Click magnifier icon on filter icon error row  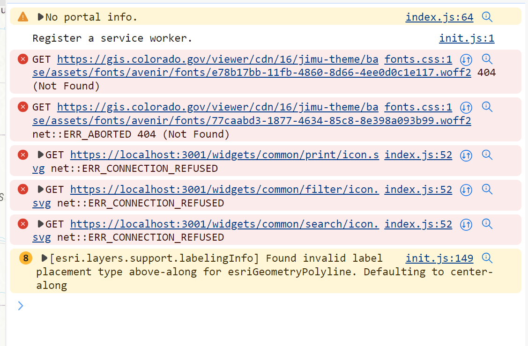click(x=487, y=190)
